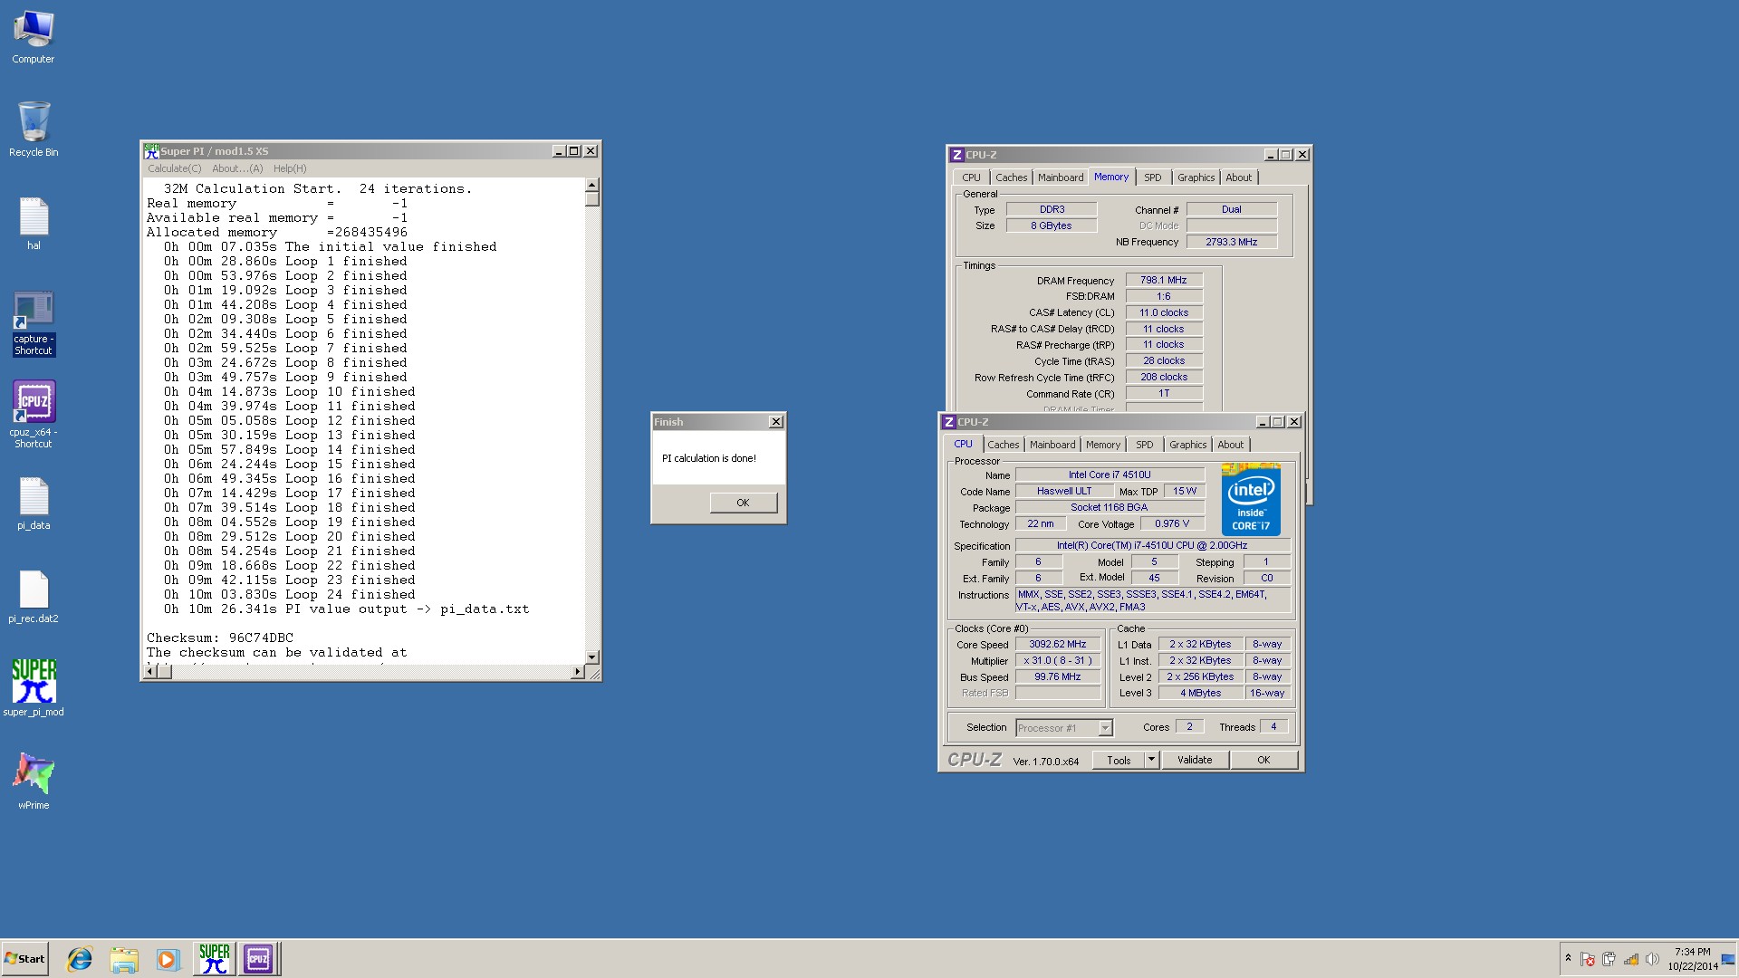The height and width of the screenshot is (978, 1739).
Task: Click the Action Center flag tray icon
Action: [1587, 959]
